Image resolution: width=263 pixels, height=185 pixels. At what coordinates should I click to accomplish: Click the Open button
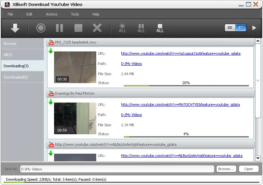click(249, 169)
